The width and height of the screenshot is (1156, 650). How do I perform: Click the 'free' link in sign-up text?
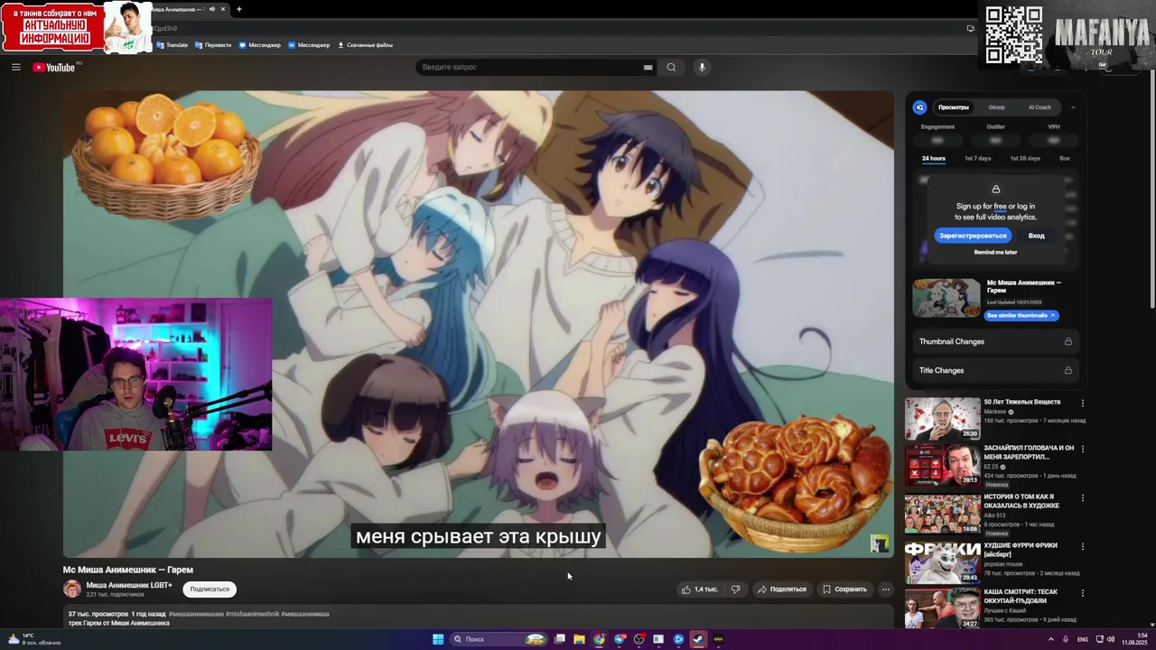pos(1000,207)
